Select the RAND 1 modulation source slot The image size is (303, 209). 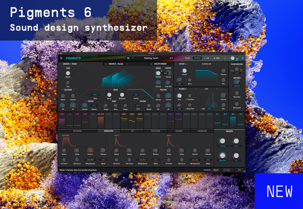(171, 120)
